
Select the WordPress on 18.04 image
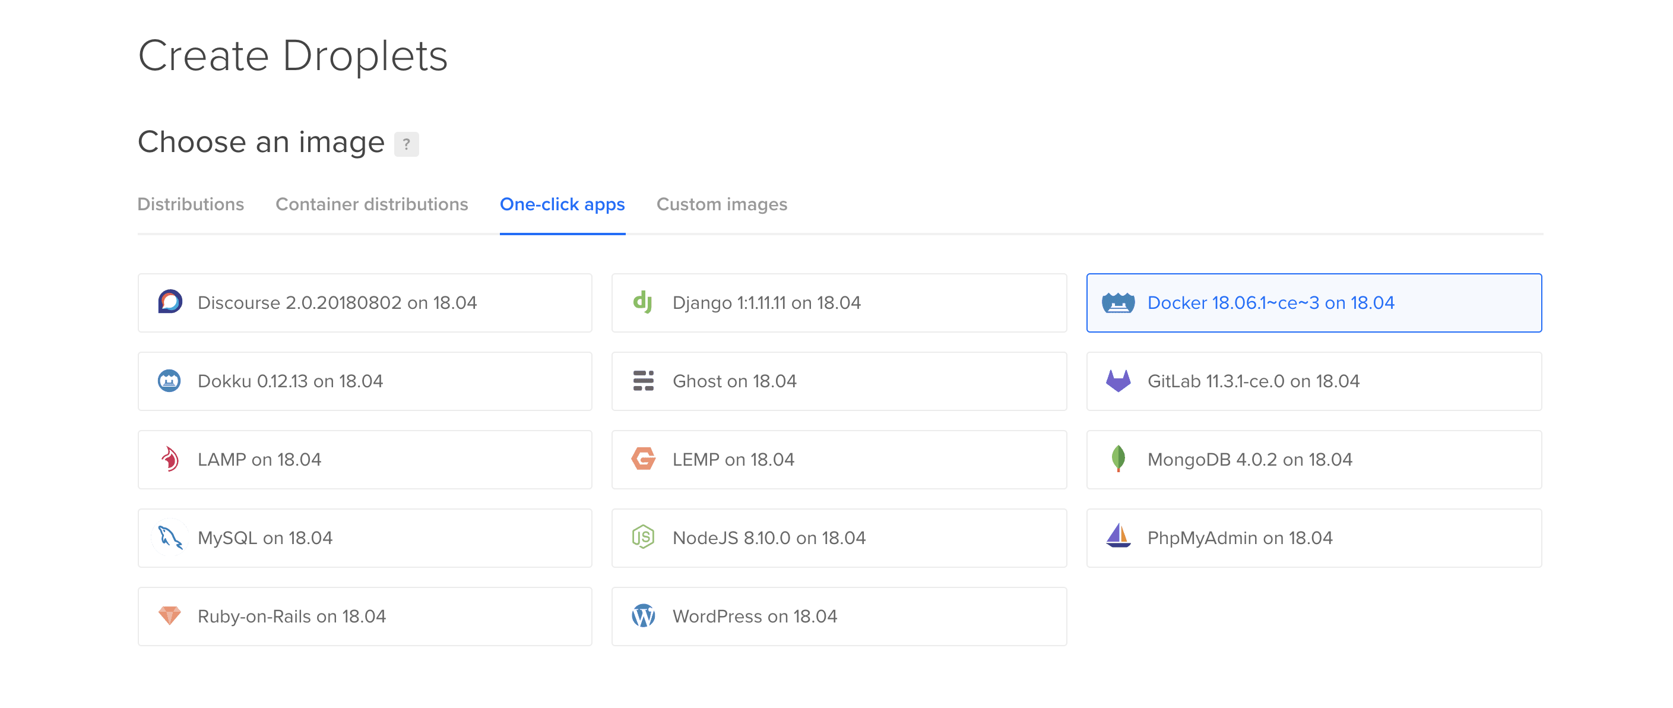point(839,617)
